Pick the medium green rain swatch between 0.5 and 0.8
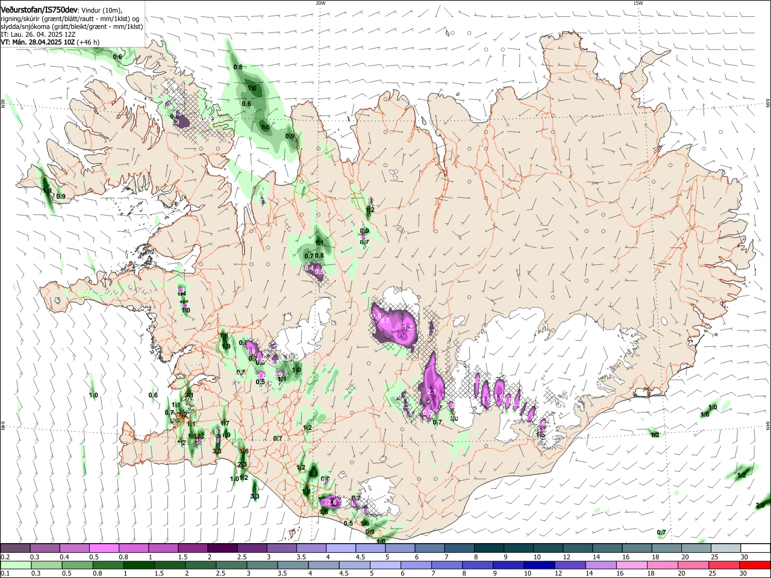 coord(77,565)
